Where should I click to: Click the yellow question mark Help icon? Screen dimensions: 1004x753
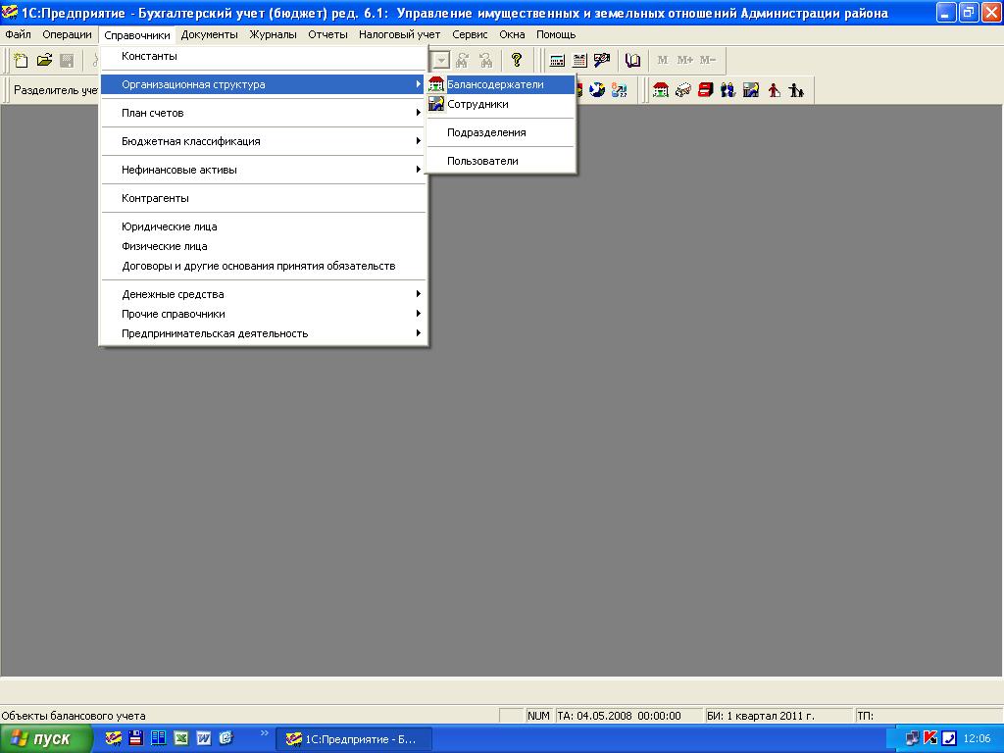coord(517,61)
